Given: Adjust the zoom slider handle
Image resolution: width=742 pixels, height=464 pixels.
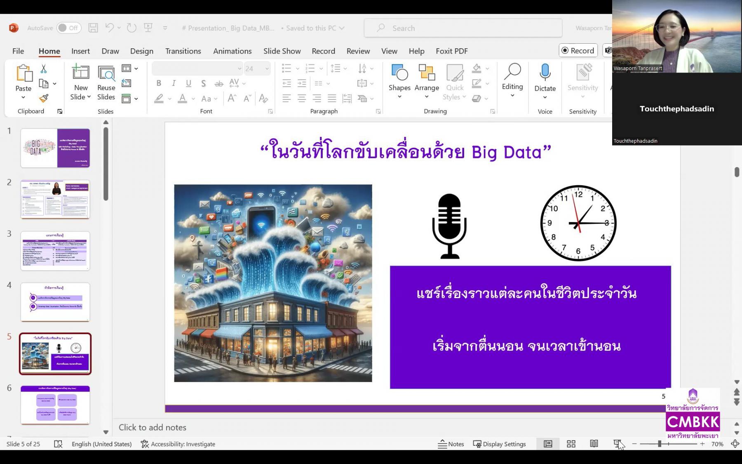Looking at the screenshot, I should pyautogui.click(x=660, y=444).
